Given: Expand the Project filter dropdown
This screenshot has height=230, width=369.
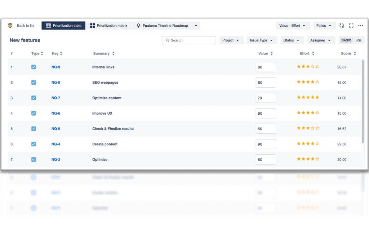Looking at the screenshot, I should [231, 40].
